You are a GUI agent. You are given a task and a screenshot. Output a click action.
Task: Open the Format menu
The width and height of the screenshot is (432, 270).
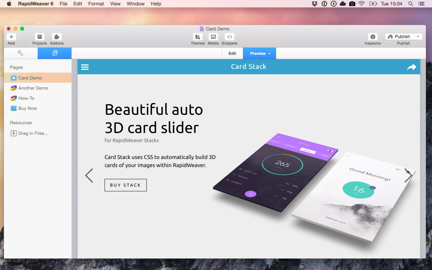96,4
